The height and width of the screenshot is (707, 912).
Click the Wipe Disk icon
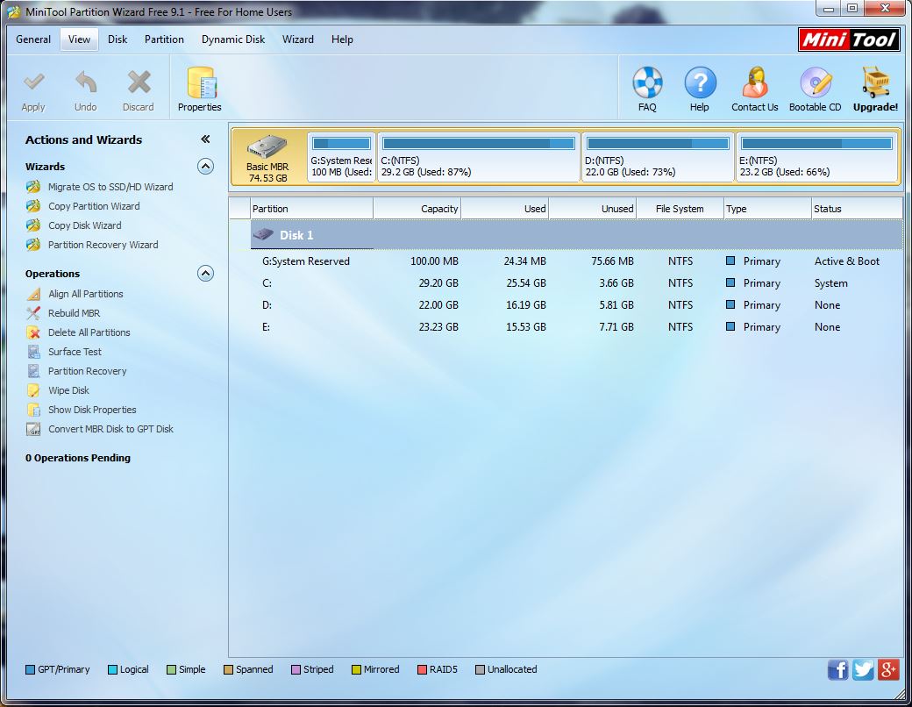[33, 389]
